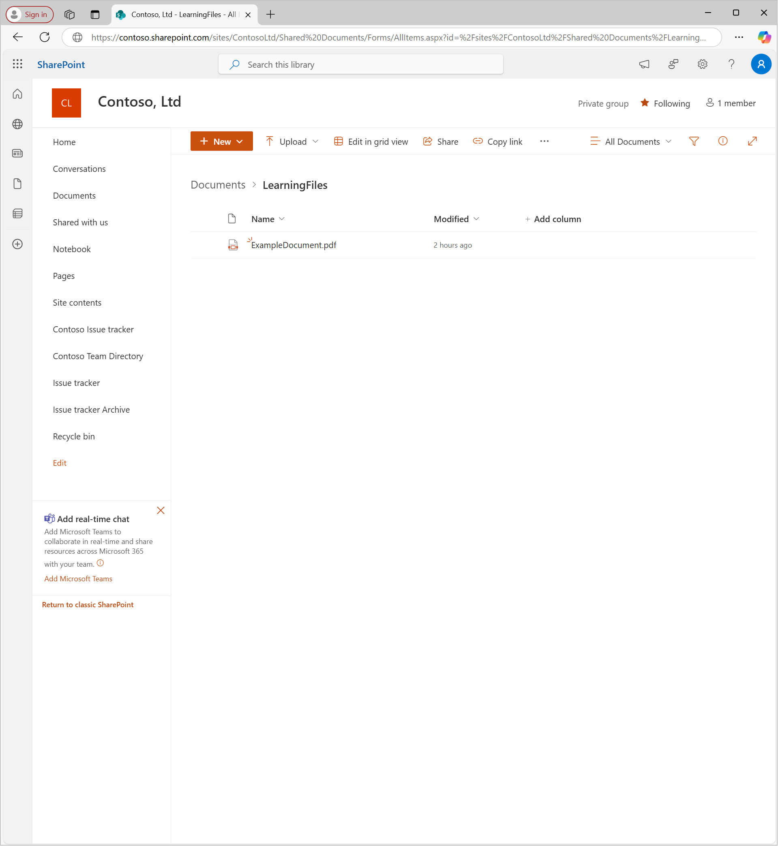Refresh the browser page

(x=45, y=37)
